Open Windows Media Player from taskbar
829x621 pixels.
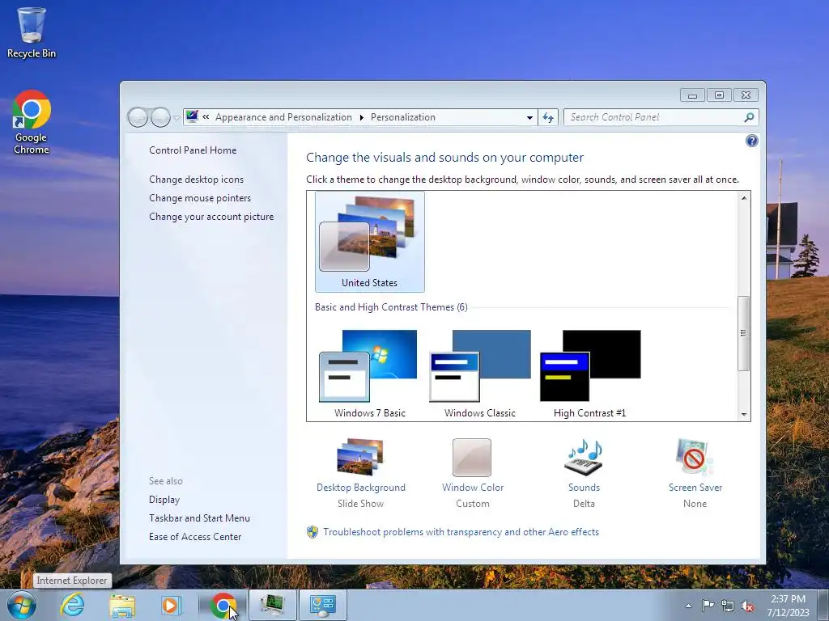[x=172, y=605]
